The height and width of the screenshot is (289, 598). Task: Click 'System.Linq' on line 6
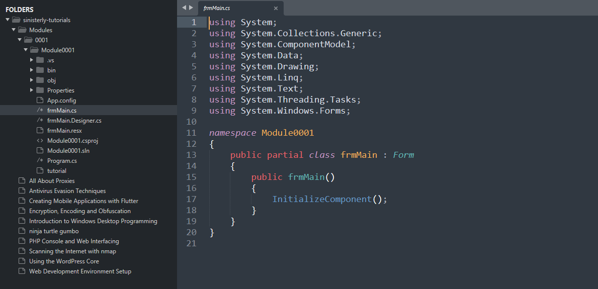269,77
